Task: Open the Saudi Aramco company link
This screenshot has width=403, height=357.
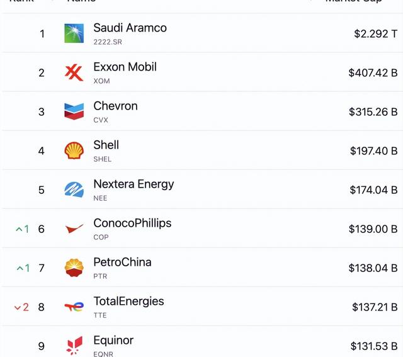Action: (x=130, y=28)
